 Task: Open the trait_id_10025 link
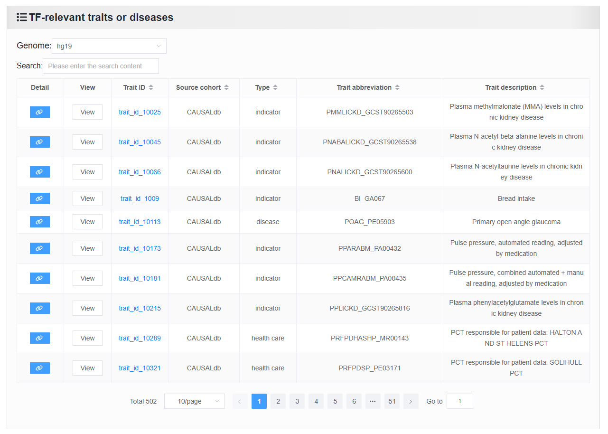click(140, 113)
